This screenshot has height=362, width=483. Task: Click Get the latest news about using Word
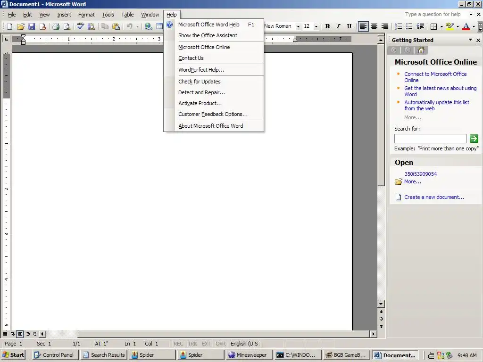(x=440, y=91)
